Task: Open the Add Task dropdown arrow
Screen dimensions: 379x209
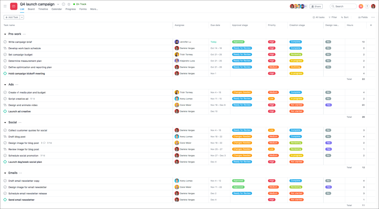Action: click(x=22, y=17)
